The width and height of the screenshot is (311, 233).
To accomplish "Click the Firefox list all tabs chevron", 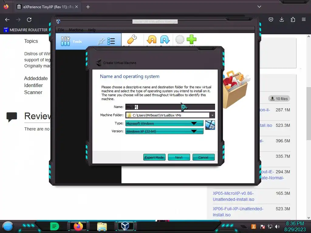I will coord(259,7).
